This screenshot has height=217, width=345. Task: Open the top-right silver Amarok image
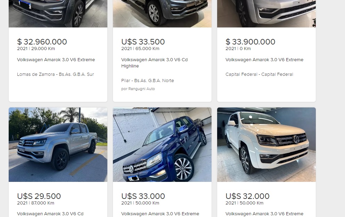266,14
